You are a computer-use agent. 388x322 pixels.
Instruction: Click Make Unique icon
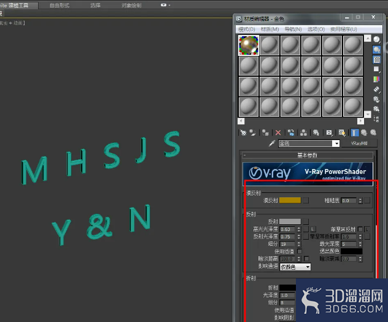[x=304, y=133]
